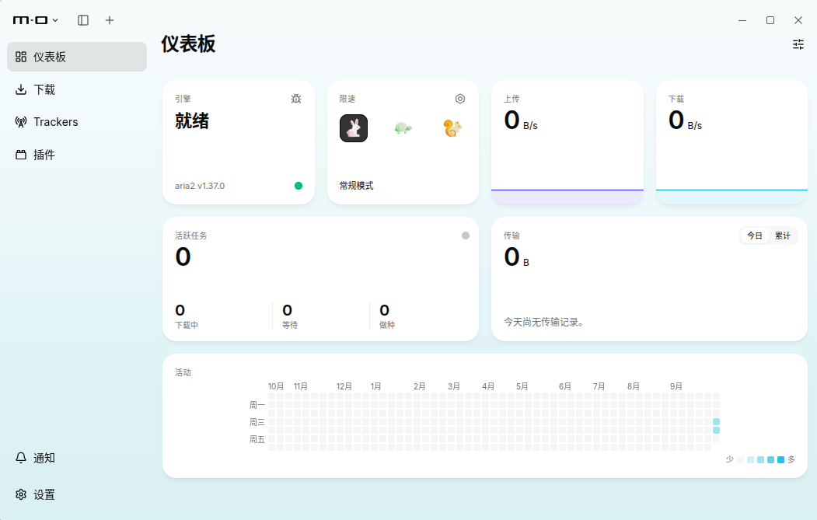
Task: Click the upload speed 0 B/s value
Action: 521,120
